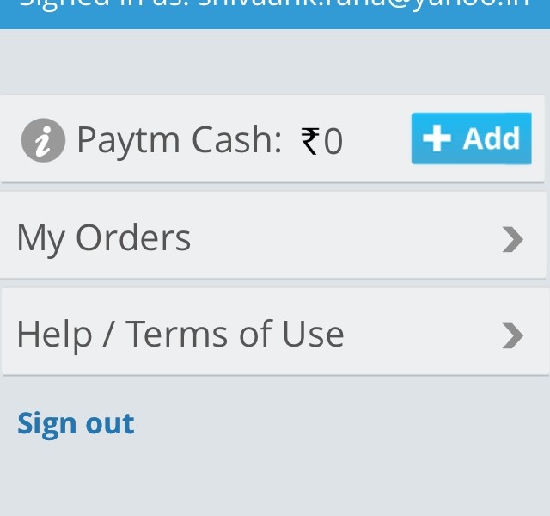The width and height of the screenshot is (550, 516).
Task: Click the word Add on blue button
Action: pyautogui.click(x=491, y=138)
